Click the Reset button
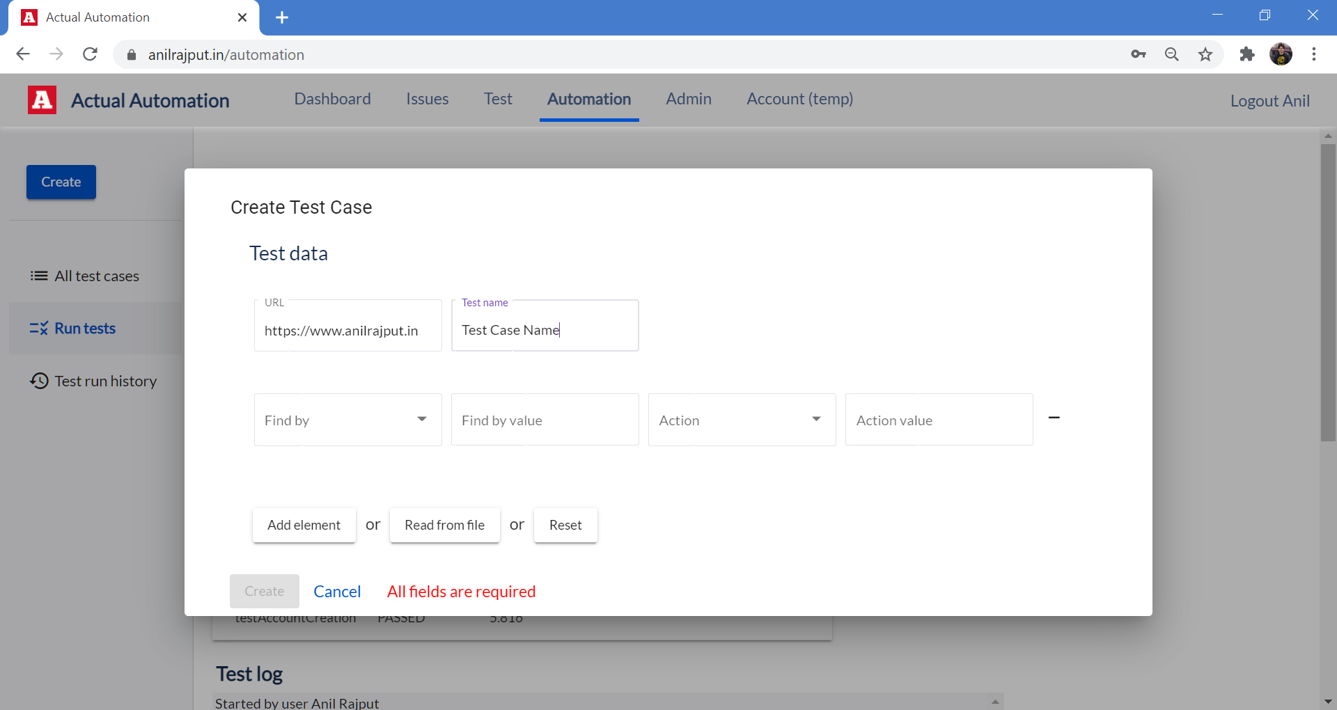Viewport: 1337px width, 710px height. [565, 526]
